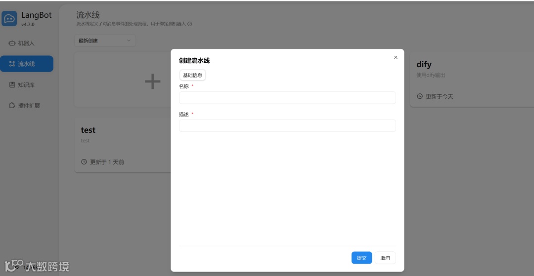Click the 提交 button
The image size is (534, 276).
(361, 258)
